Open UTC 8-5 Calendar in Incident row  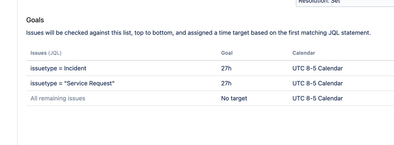(317, 68)
